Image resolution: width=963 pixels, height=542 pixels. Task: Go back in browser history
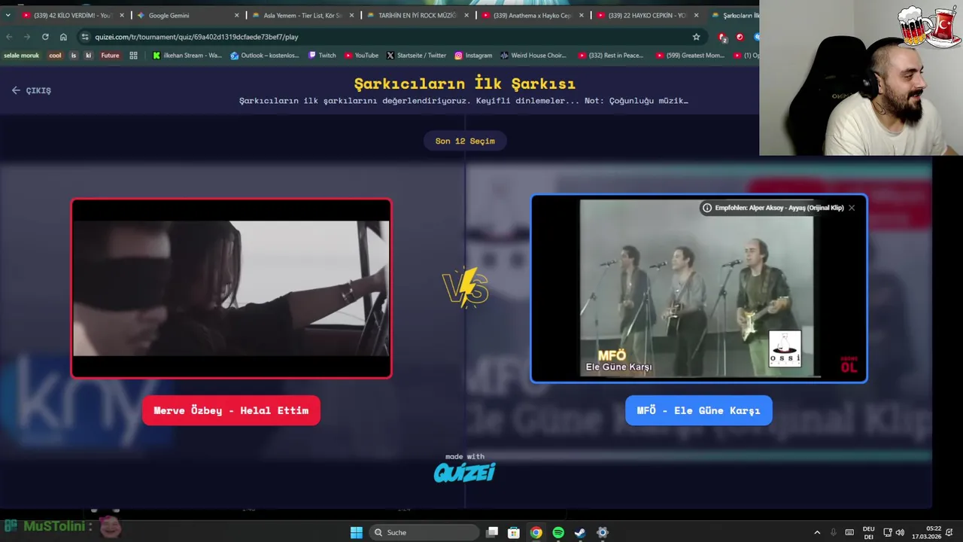point(9,36)
